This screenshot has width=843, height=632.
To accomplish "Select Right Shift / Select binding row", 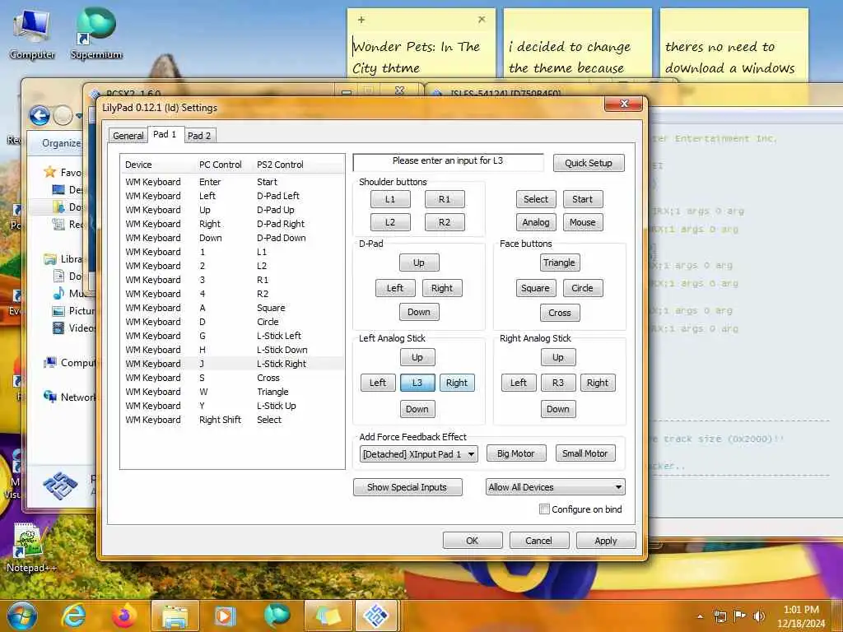I will pos(232,420).
